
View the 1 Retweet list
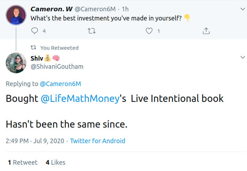pos(23,163)
